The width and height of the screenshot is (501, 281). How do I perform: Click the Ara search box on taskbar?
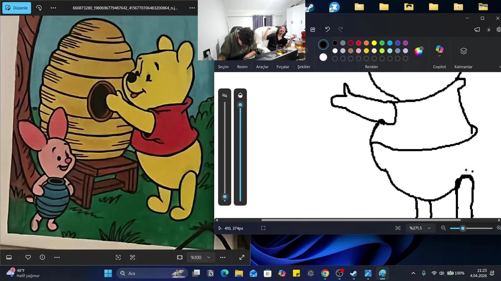point(151,273)
